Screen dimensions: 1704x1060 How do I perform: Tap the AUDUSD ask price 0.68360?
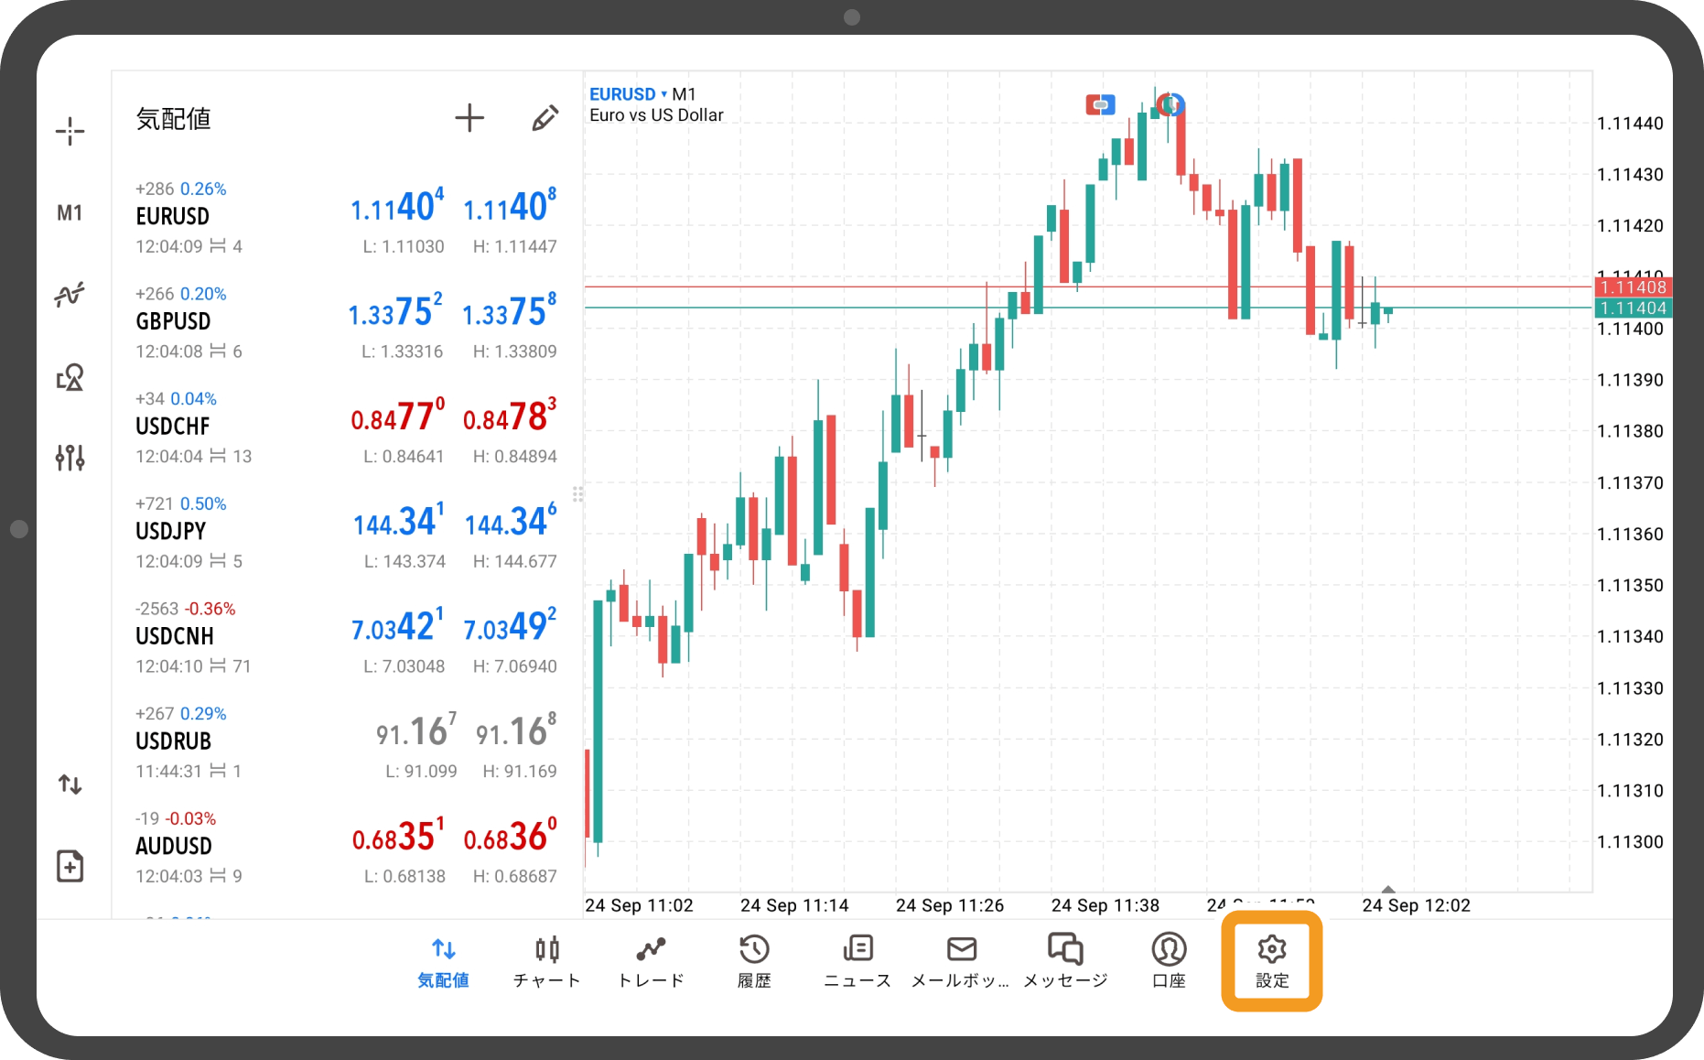click(x=510, y=837)
